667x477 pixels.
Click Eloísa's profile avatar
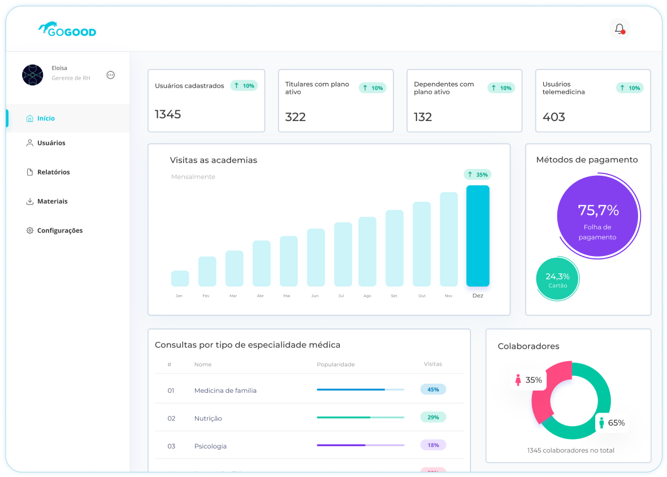pyautogui.click(x=32, y=74)
